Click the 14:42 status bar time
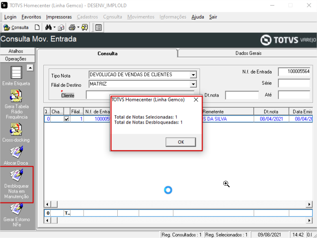Screen dimensions: 317x238 tap(298, 235)
